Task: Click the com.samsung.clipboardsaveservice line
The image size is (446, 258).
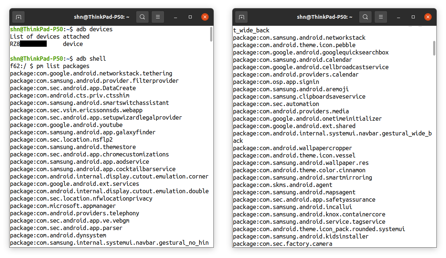Action: tap(299, 96)
